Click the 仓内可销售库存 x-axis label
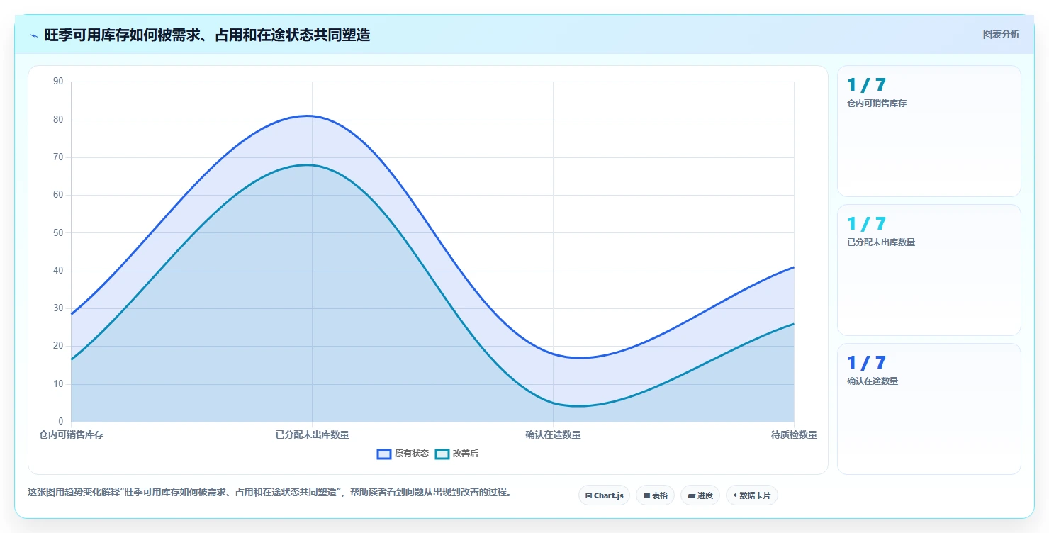The width and height of the screenshot is (1049, 533). pyautogui.click(x=71, y=434)
